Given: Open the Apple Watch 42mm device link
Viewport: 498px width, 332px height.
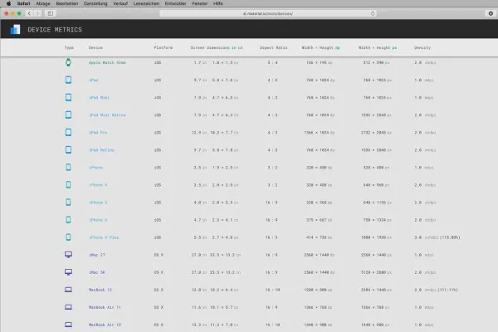Looking at the screenshot, I should pos(107,62).
